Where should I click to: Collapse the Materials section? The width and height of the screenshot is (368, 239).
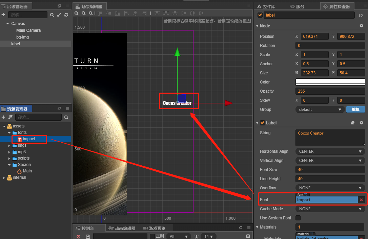[x=257, y=227]
